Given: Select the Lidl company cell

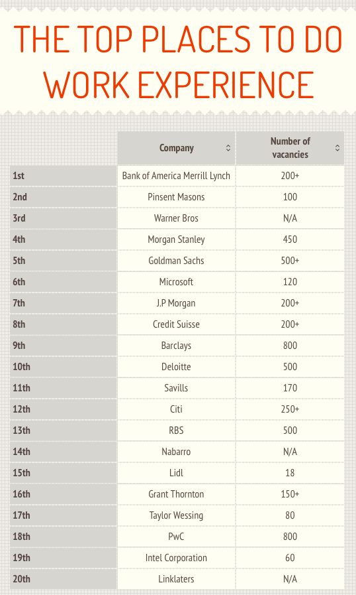Looking at the screenshot, I should tap(176, 473).
